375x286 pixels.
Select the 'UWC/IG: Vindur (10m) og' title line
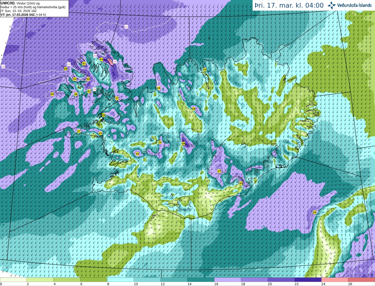click(20, 3)
